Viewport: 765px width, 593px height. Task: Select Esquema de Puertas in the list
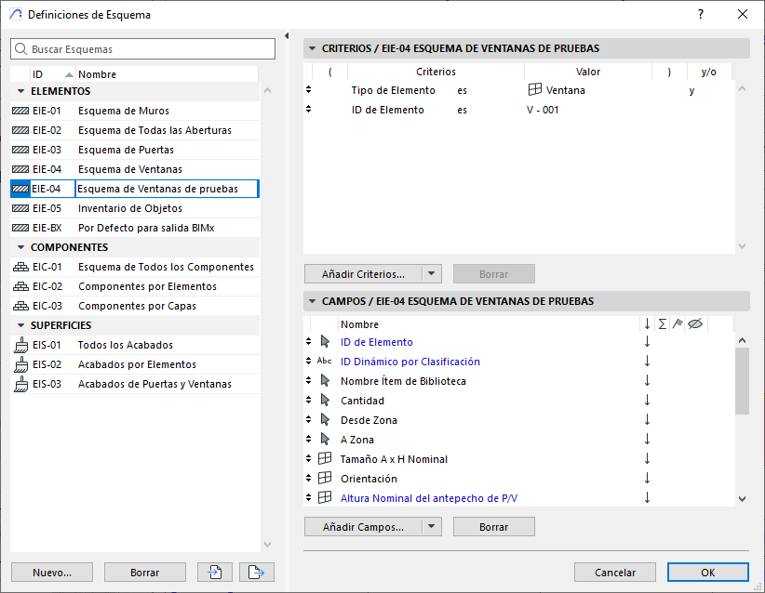[126, 150]
